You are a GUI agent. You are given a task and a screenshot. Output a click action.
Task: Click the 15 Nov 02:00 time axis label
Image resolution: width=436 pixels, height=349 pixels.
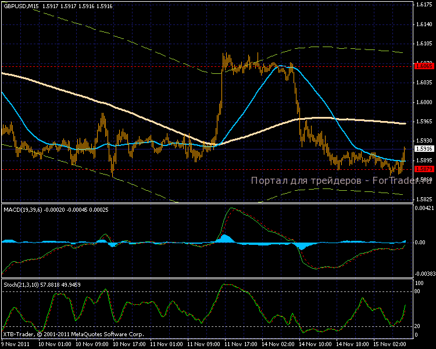coord(390,344)
